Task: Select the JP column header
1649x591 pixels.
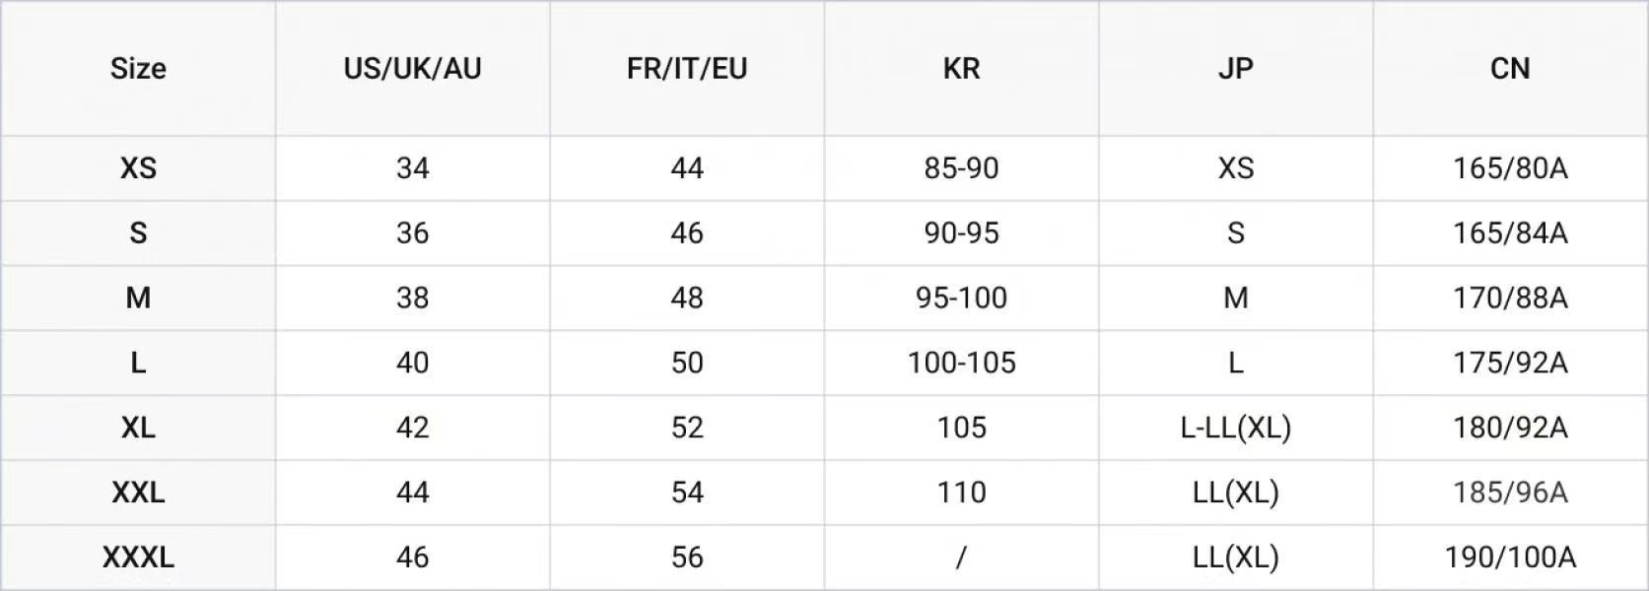Action: pyautogui.click(x=1235, y=69)
